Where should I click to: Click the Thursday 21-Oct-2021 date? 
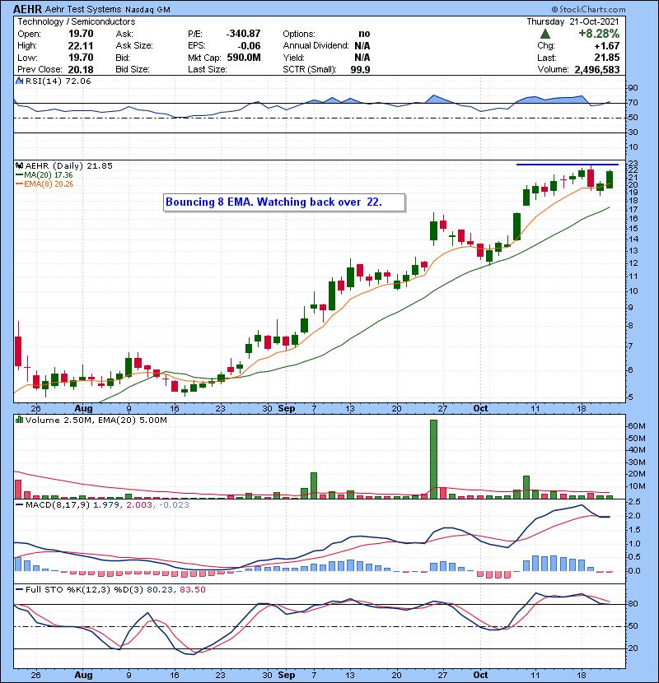pyautogui.click(x=573, y=21)
